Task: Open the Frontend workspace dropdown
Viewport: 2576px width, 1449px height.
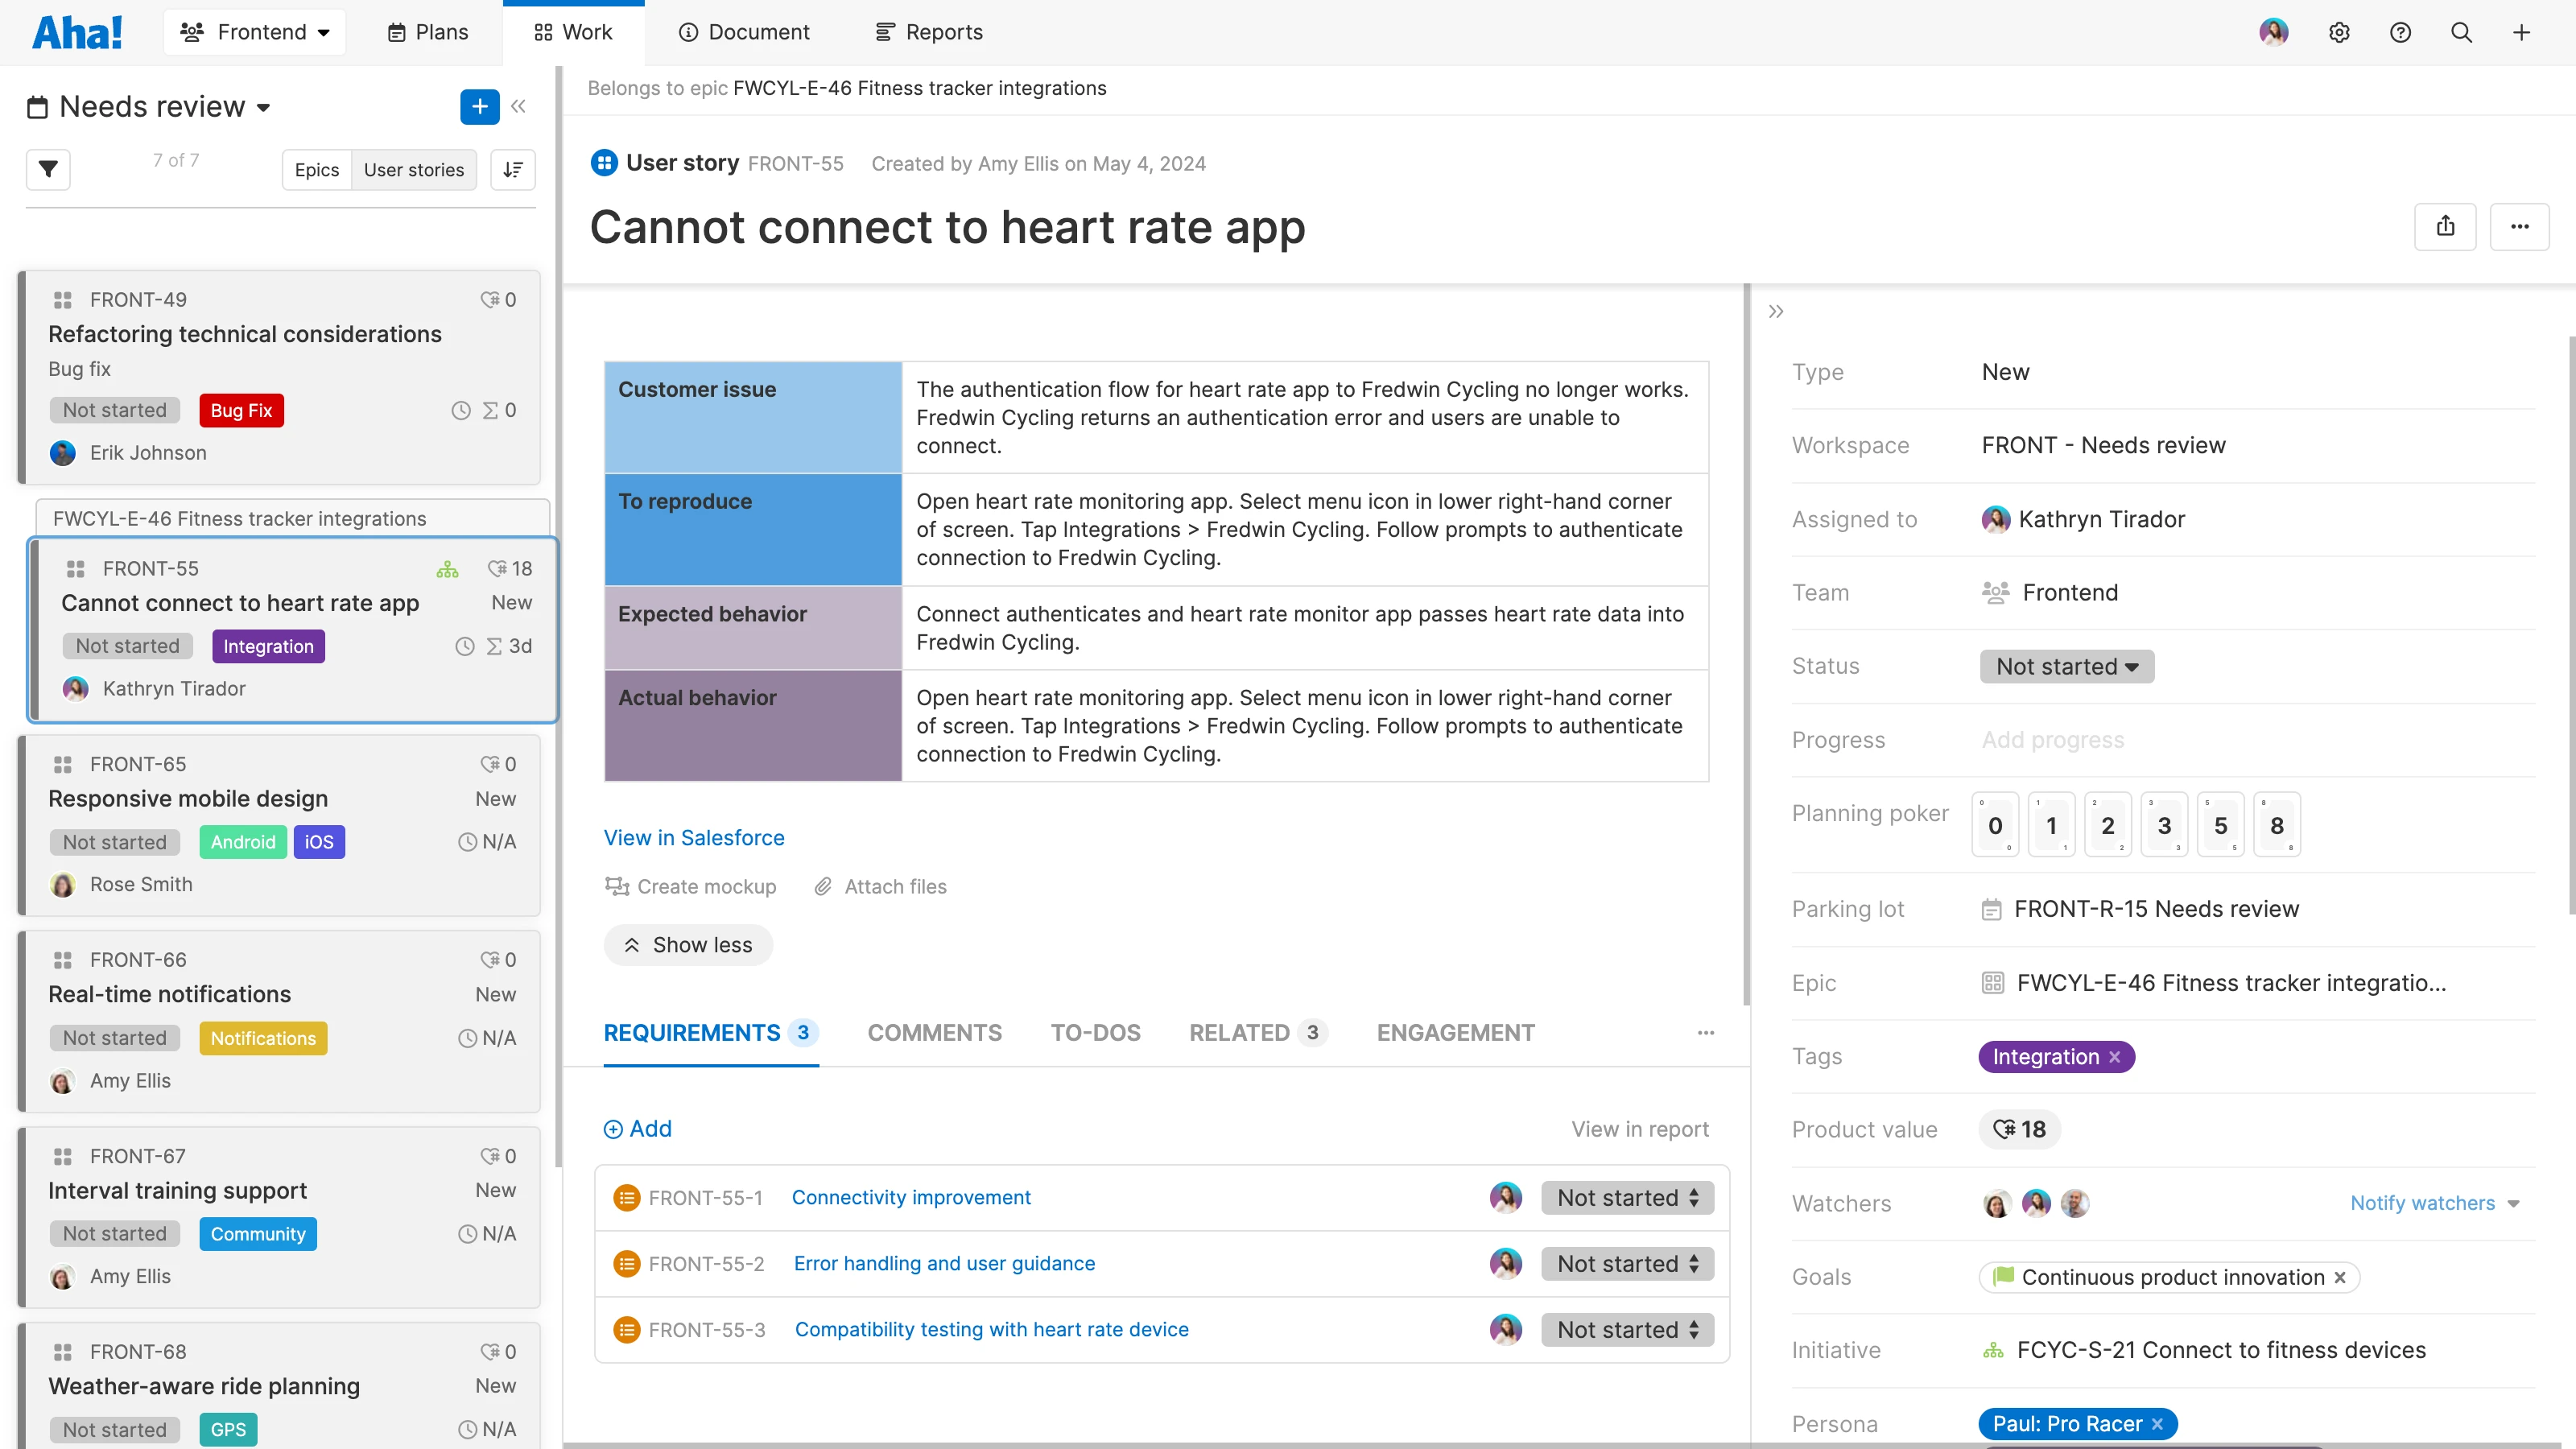Action: tap(255, 31)
